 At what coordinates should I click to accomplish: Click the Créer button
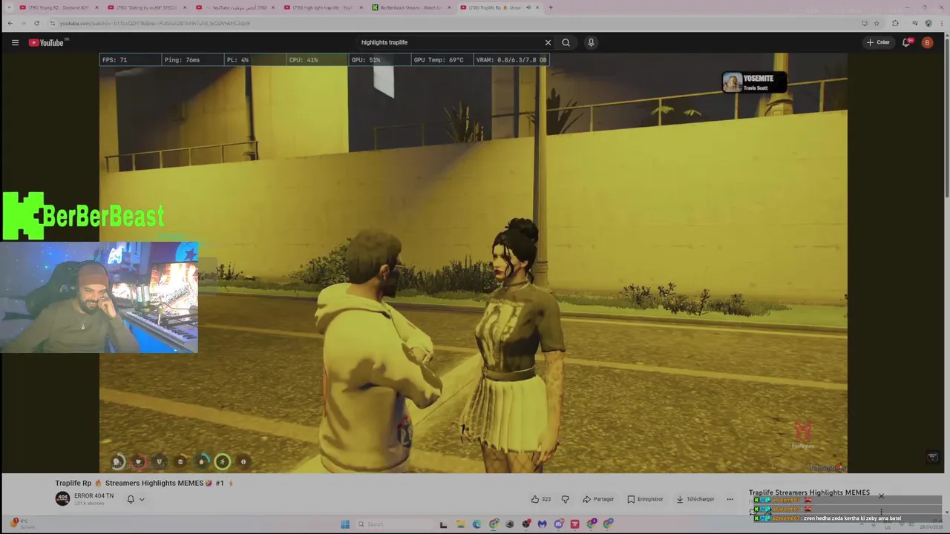pos(878,42)
